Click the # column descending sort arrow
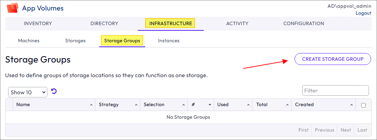 click(210, 105)
